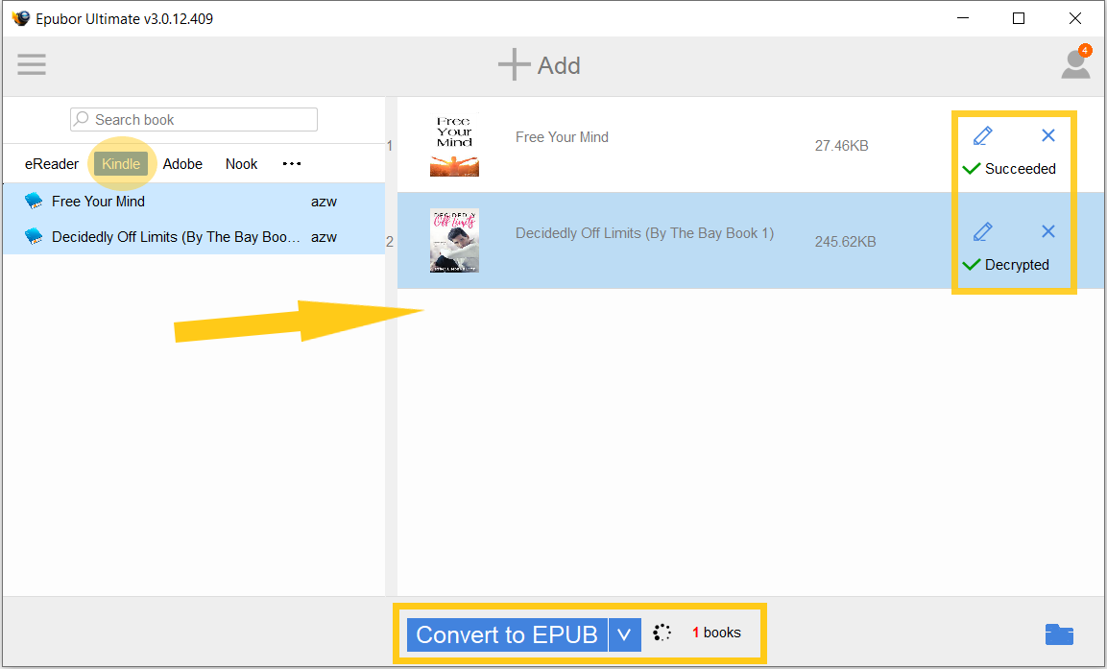Click the 27.46KB file size
The height and width of the screenshot is (669, 1107).
842,145
